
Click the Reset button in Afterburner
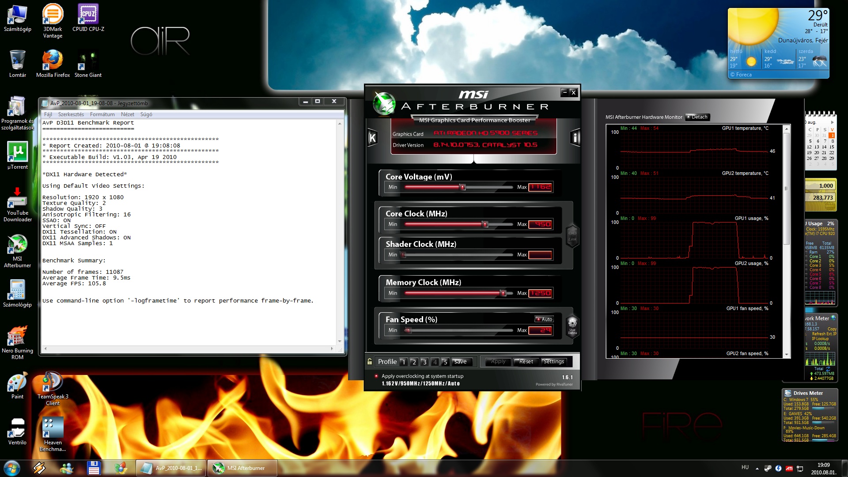[526, 361]
